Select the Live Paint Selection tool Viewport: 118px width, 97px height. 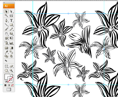click(x=11, y=56)
